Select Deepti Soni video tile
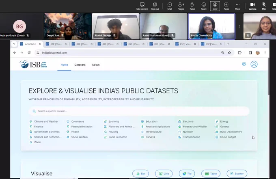This screenshot has width=276, height=179. click(x=68, y=26)
